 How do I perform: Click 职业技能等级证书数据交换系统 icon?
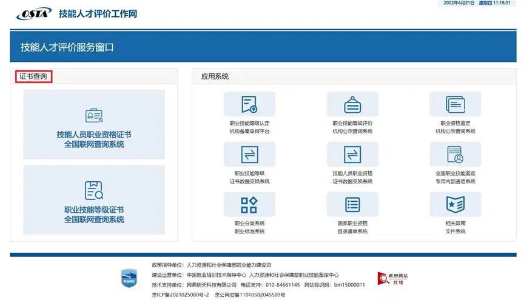coord(249,155)
